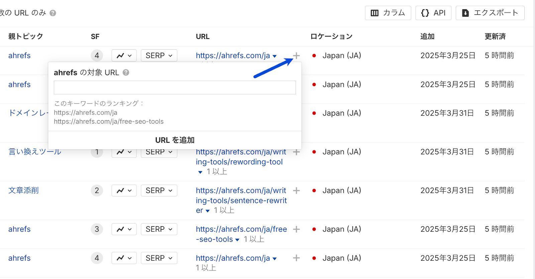This screenshot has width=535, height=279.
Task: Click the plus icon beside the sentence-rewriter URL
Action: 296,191
